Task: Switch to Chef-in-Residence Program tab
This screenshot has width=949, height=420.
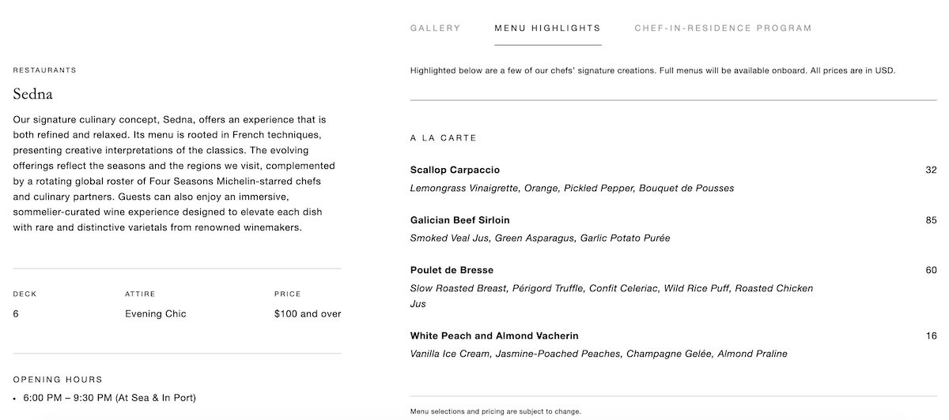Action: click(723, 28)
